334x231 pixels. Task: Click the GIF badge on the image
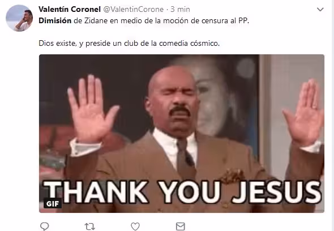pyautogui.click(x=53, y=204)
